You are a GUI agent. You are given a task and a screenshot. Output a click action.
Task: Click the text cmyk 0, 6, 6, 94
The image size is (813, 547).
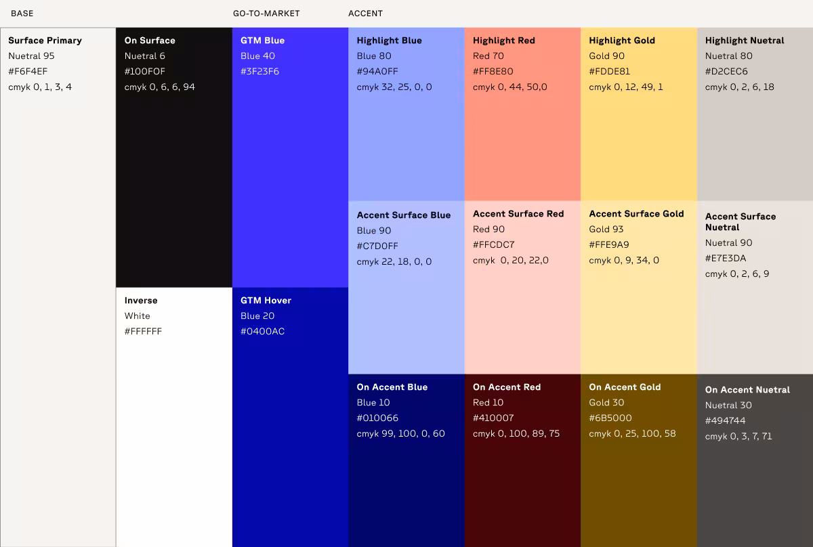(160, 87)
